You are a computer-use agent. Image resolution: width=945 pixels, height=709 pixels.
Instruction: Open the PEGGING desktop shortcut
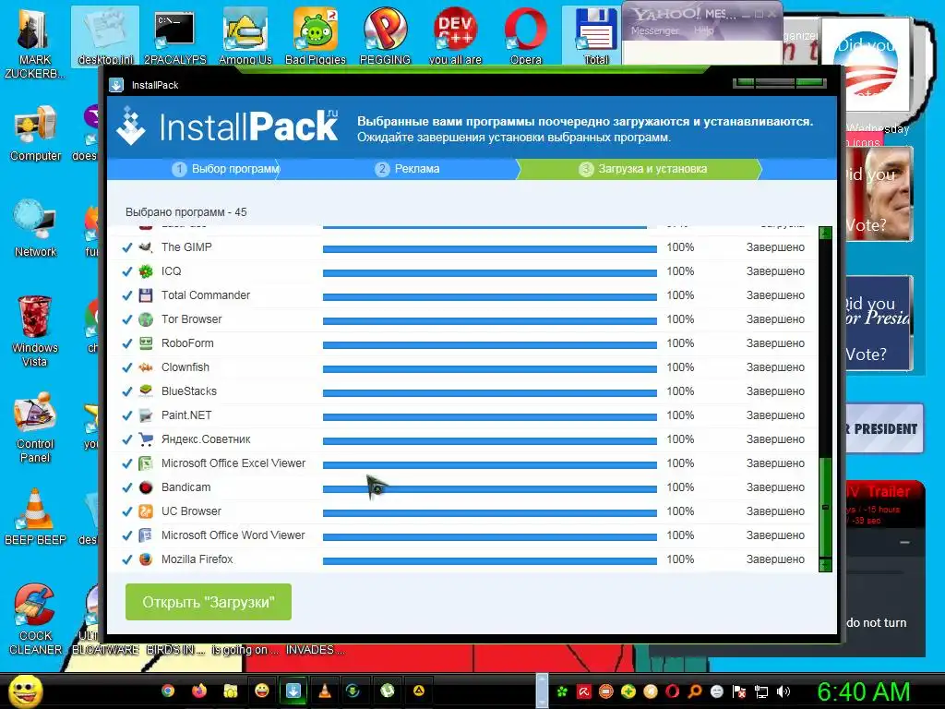click(385, 36)
